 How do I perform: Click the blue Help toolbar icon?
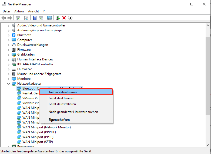35,18
